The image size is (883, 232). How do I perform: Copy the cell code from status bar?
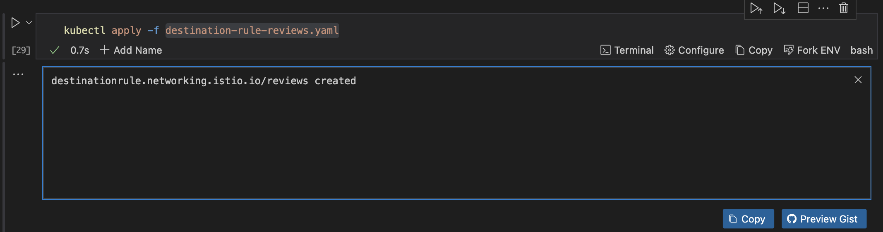coord(754,50)
